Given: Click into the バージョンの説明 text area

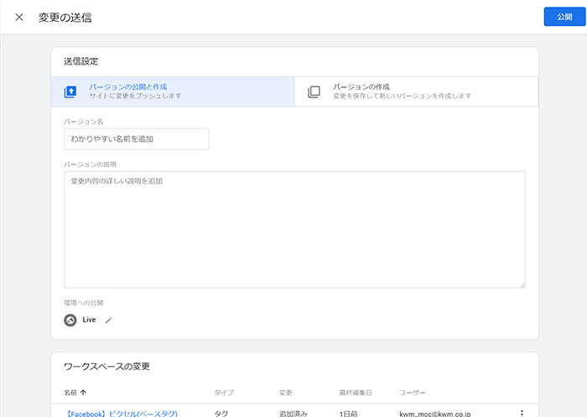Looking at the screenshot, I should [294, 230].
